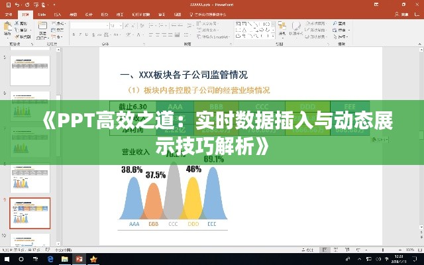Click the Paste clipboard icon
Viewport: 424px width, 265px height.
coord(7,26)
